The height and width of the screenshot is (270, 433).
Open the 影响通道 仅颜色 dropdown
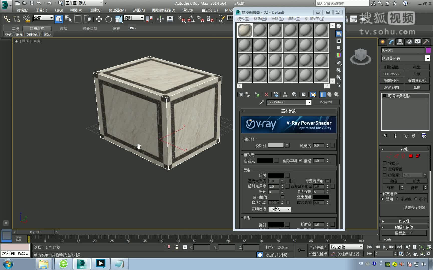click(x=289, y=209)
